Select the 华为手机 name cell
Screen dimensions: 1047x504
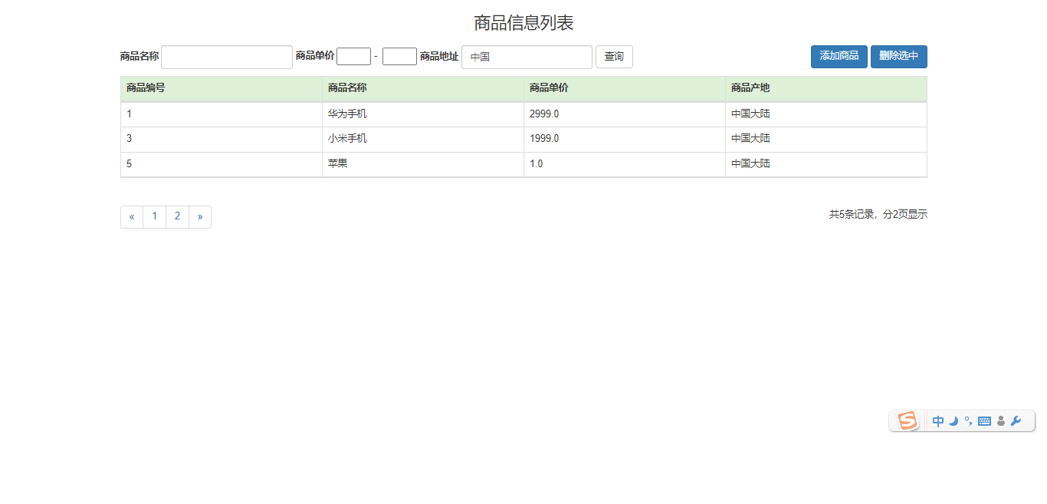tap(423, 114)
